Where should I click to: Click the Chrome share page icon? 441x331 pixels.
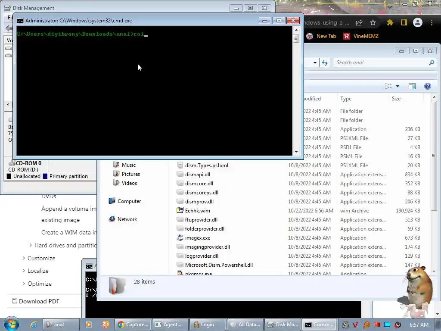point(359,22)
